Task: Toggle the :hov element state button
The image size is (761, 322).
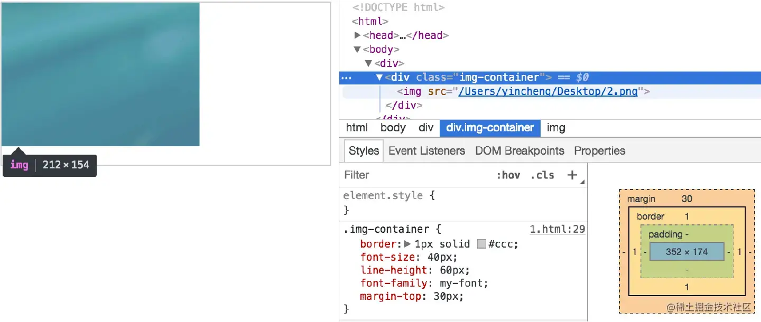Action: click(508, 175)
